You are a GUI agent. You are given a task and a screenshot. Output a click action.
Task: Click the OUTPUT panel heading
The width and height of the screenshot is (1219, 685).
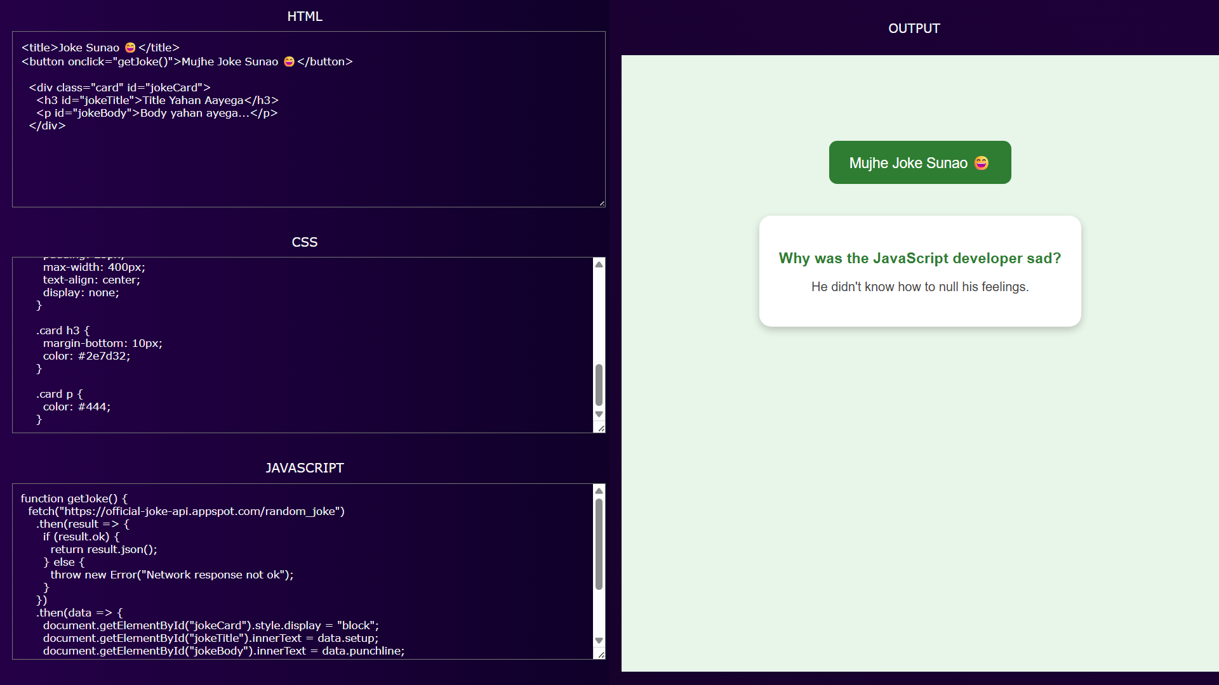[x=914, y=29]
